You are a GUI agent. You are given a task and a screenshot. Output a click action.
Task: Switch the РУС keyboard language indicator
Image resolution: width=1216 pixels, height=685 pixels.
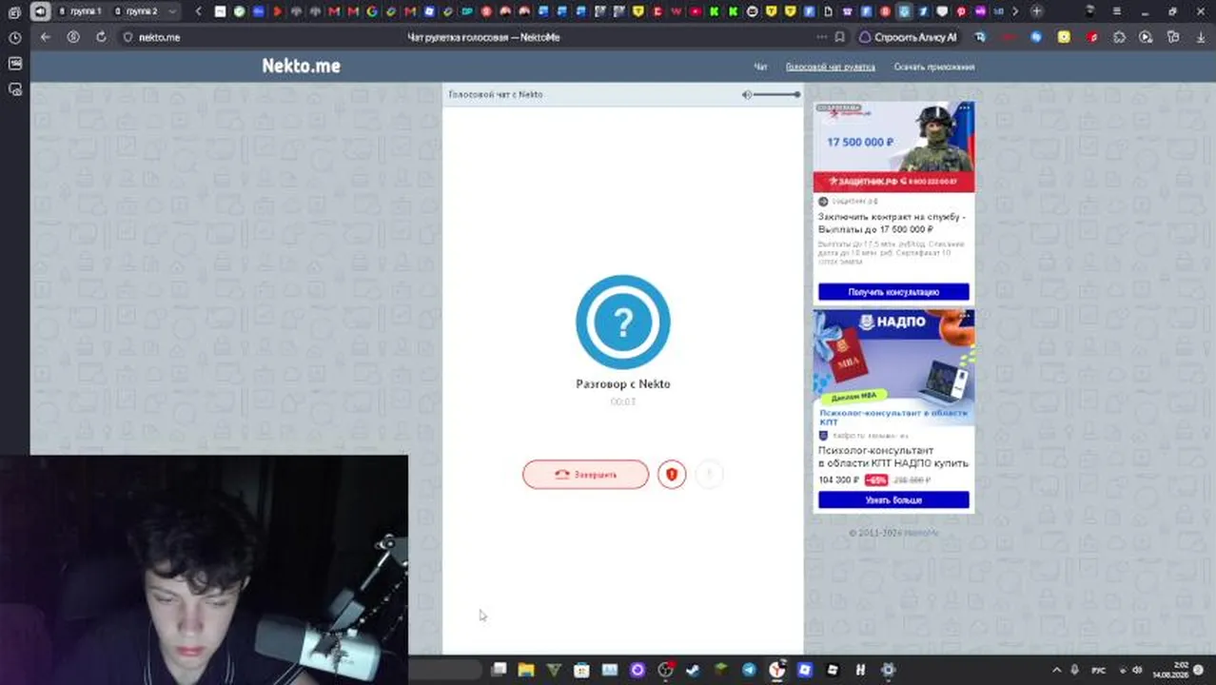[1099, 670]
